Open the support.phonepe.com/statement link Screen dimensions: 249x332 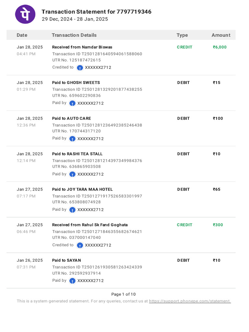[x=190, y=301]
